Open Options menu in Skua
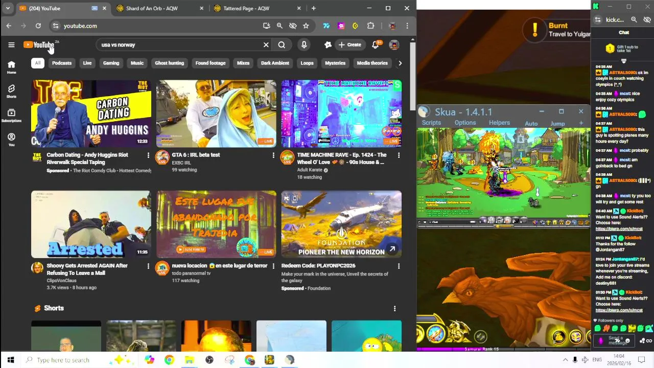The height and width of the screenshot is (368, 654). [x=465, y=123]
